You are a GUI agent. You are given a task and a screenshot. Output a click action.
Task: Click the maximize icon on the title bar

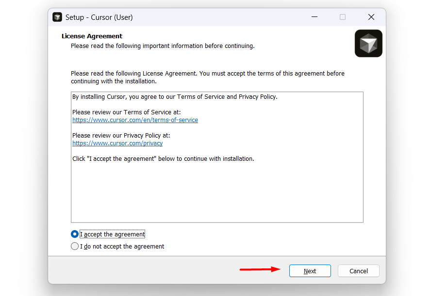click(343, 16)
